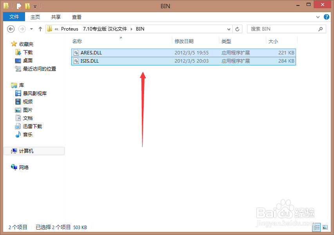The image size is (334, 235).
Task: Open the 暴风影视库 library
Action: (35, 93)
